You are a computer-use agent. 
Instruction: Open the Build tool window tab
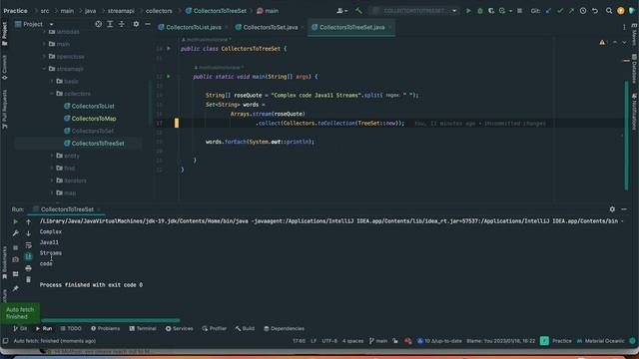point(245,328)
